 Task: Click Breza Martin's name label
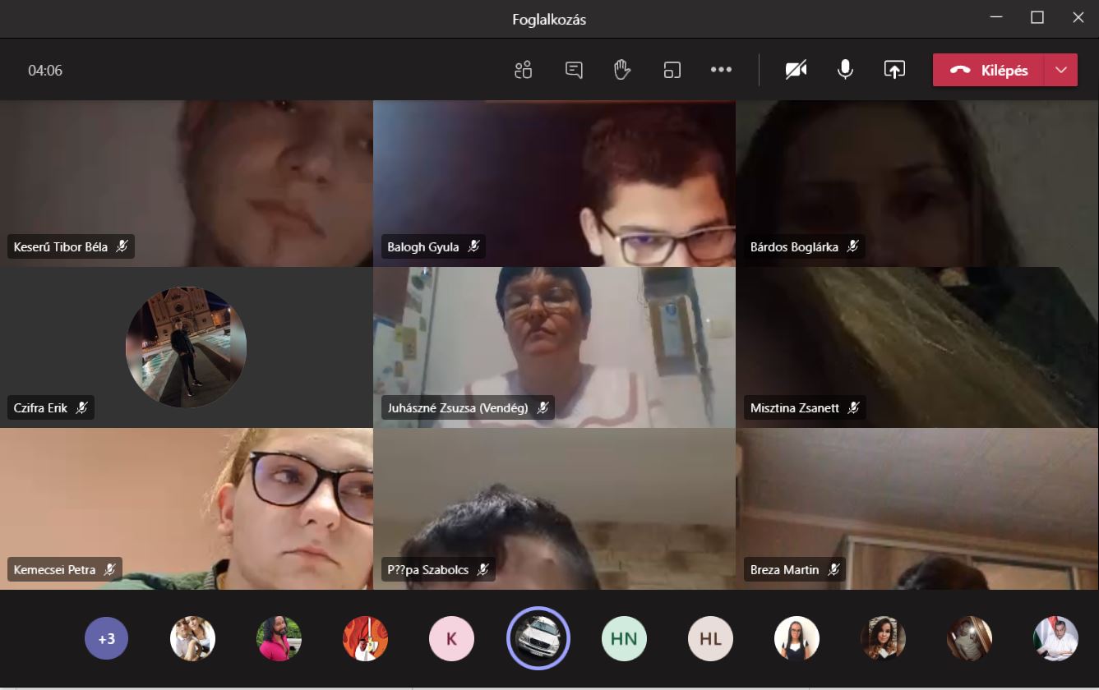785,569
